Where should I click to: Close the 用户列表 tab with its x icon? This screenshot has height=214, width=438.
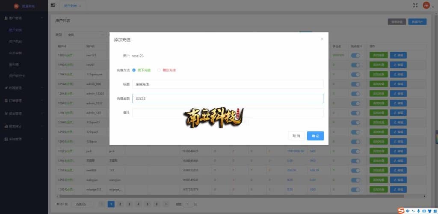point(80,6)
